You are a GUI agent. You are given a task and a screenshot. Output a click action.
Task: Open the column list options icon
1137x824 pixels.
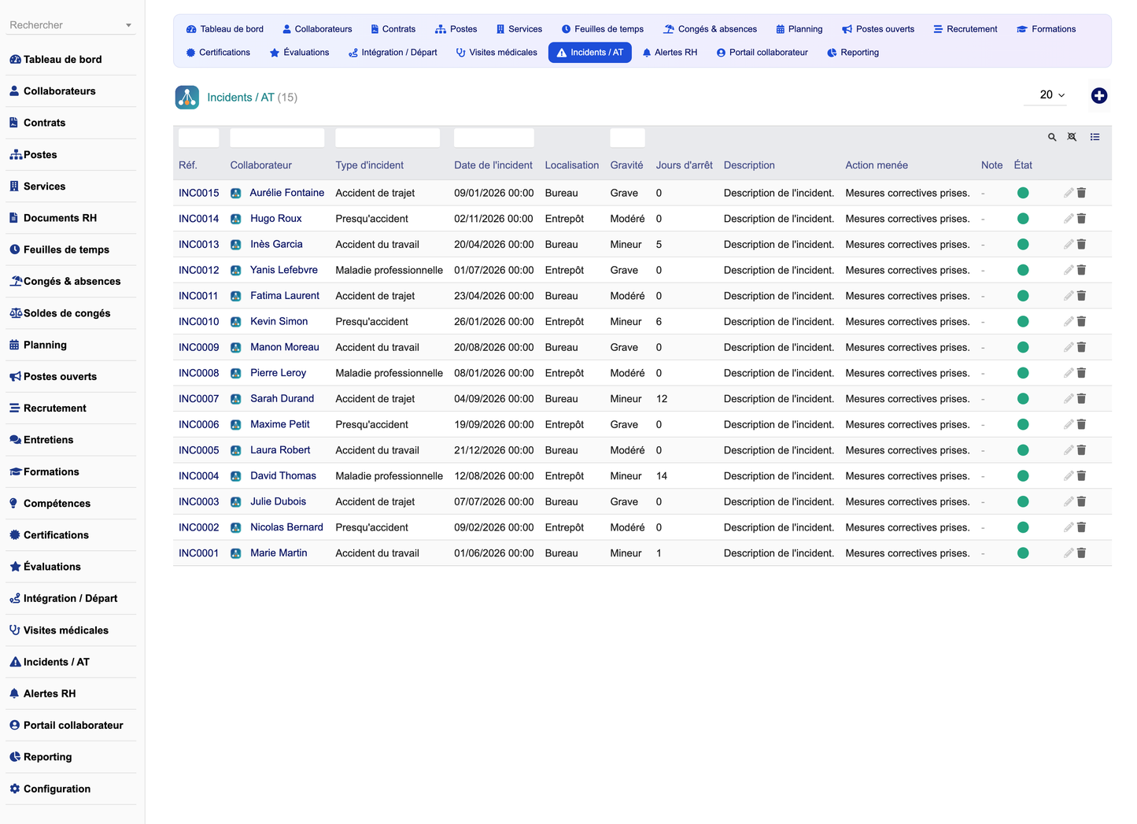(x=1095, y=137)
